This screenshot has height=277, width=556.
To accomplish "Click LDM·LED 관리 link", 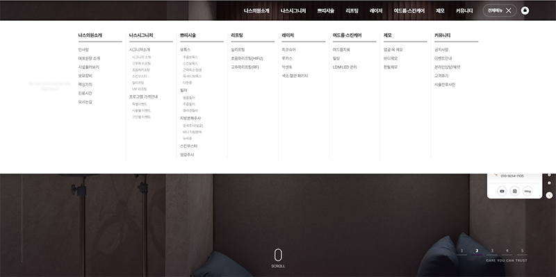I will pos(345,67).
